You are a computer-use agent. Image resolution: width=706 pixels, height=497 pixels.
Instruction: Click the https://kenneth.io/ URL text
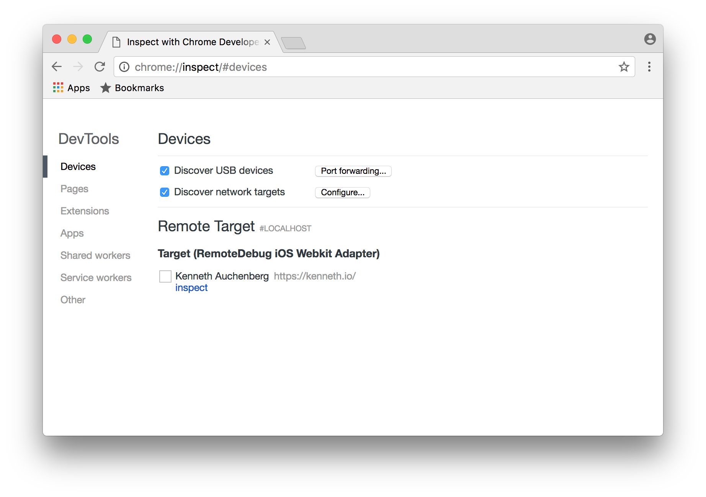pos(315,276)
